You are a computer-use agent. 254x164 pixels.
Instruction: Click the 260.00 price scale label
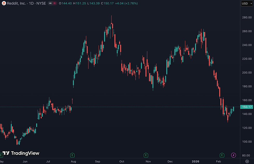click(x=247, y=31)
